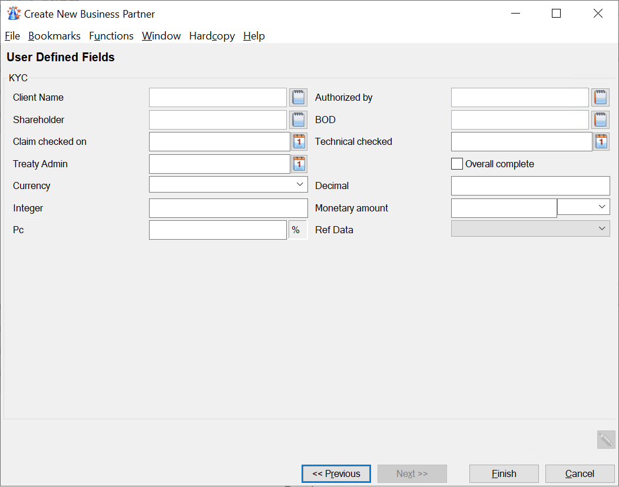Viewport: 619px width, 487px height.
Task: Go back with the Previous button
Action: (x=336, y=473)
